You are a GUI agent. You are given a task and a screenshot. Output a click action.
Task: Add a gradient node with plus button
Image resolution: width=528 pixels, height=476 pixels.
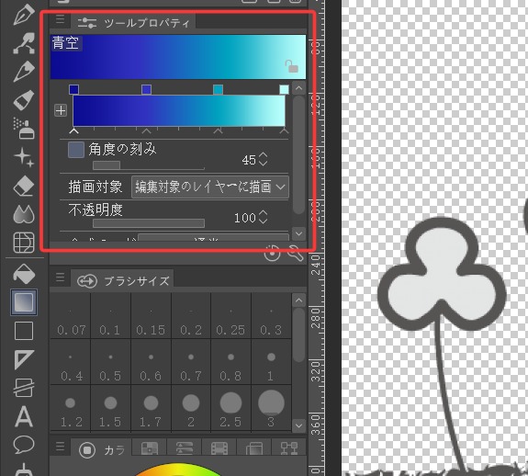61,110
